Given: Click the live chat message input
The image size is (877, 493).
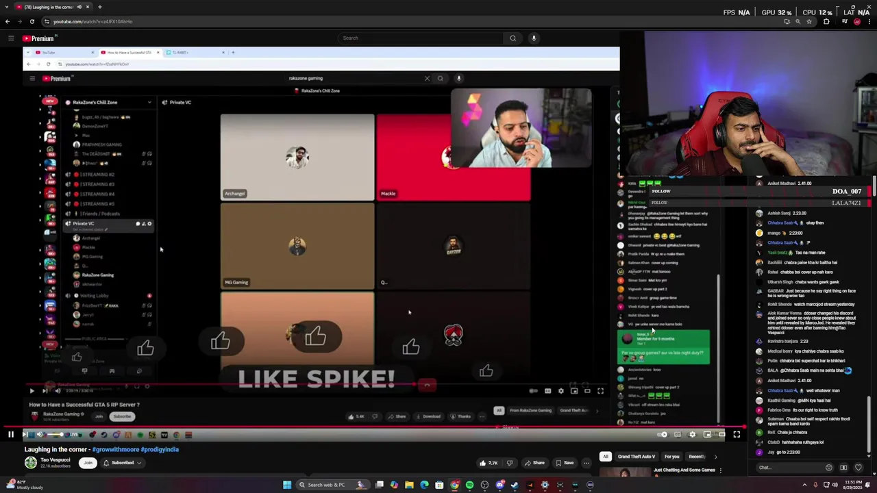Looking at the screenshot, I should pos(788,468).
